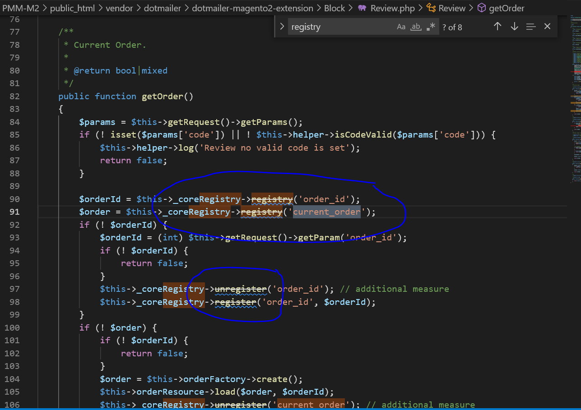Expand replace mode chevron in find widget
This screenshot has width=581, height=410.
(x=281, y=27)
